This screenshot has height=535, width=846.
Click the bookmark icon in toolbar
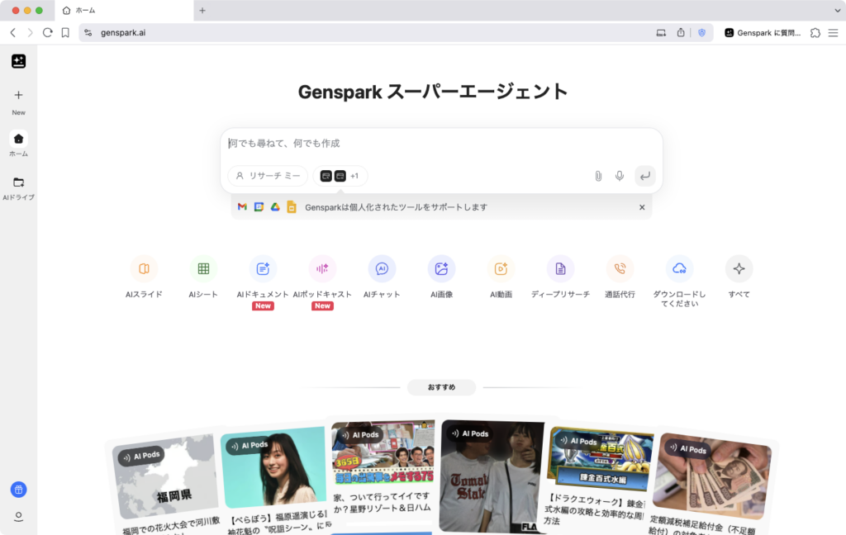[65, 33]
